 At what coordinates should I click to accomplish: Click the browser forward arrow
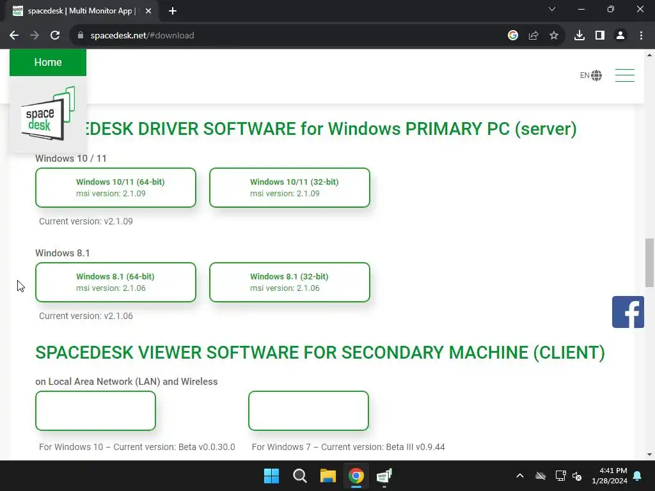[x=35, y=36]
